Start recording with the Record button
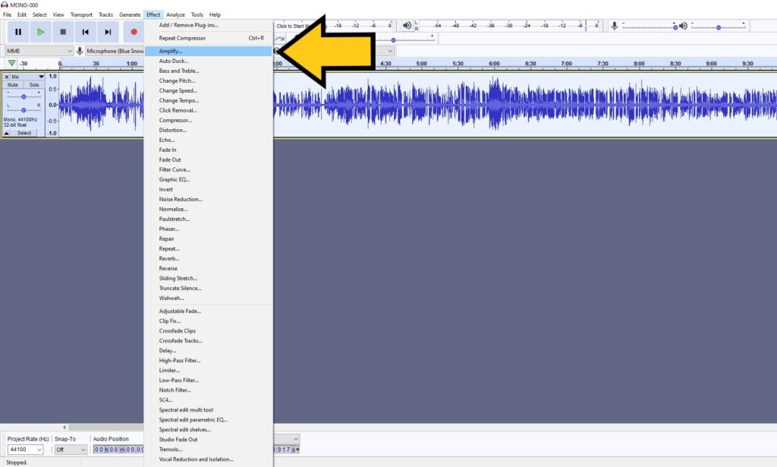This screenshot has height=467, width=777. point(135,31)
